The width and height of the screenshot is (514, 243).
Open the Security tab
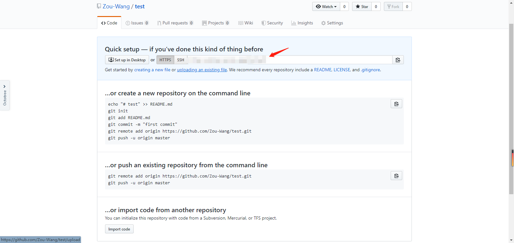(x=272, y=23)
